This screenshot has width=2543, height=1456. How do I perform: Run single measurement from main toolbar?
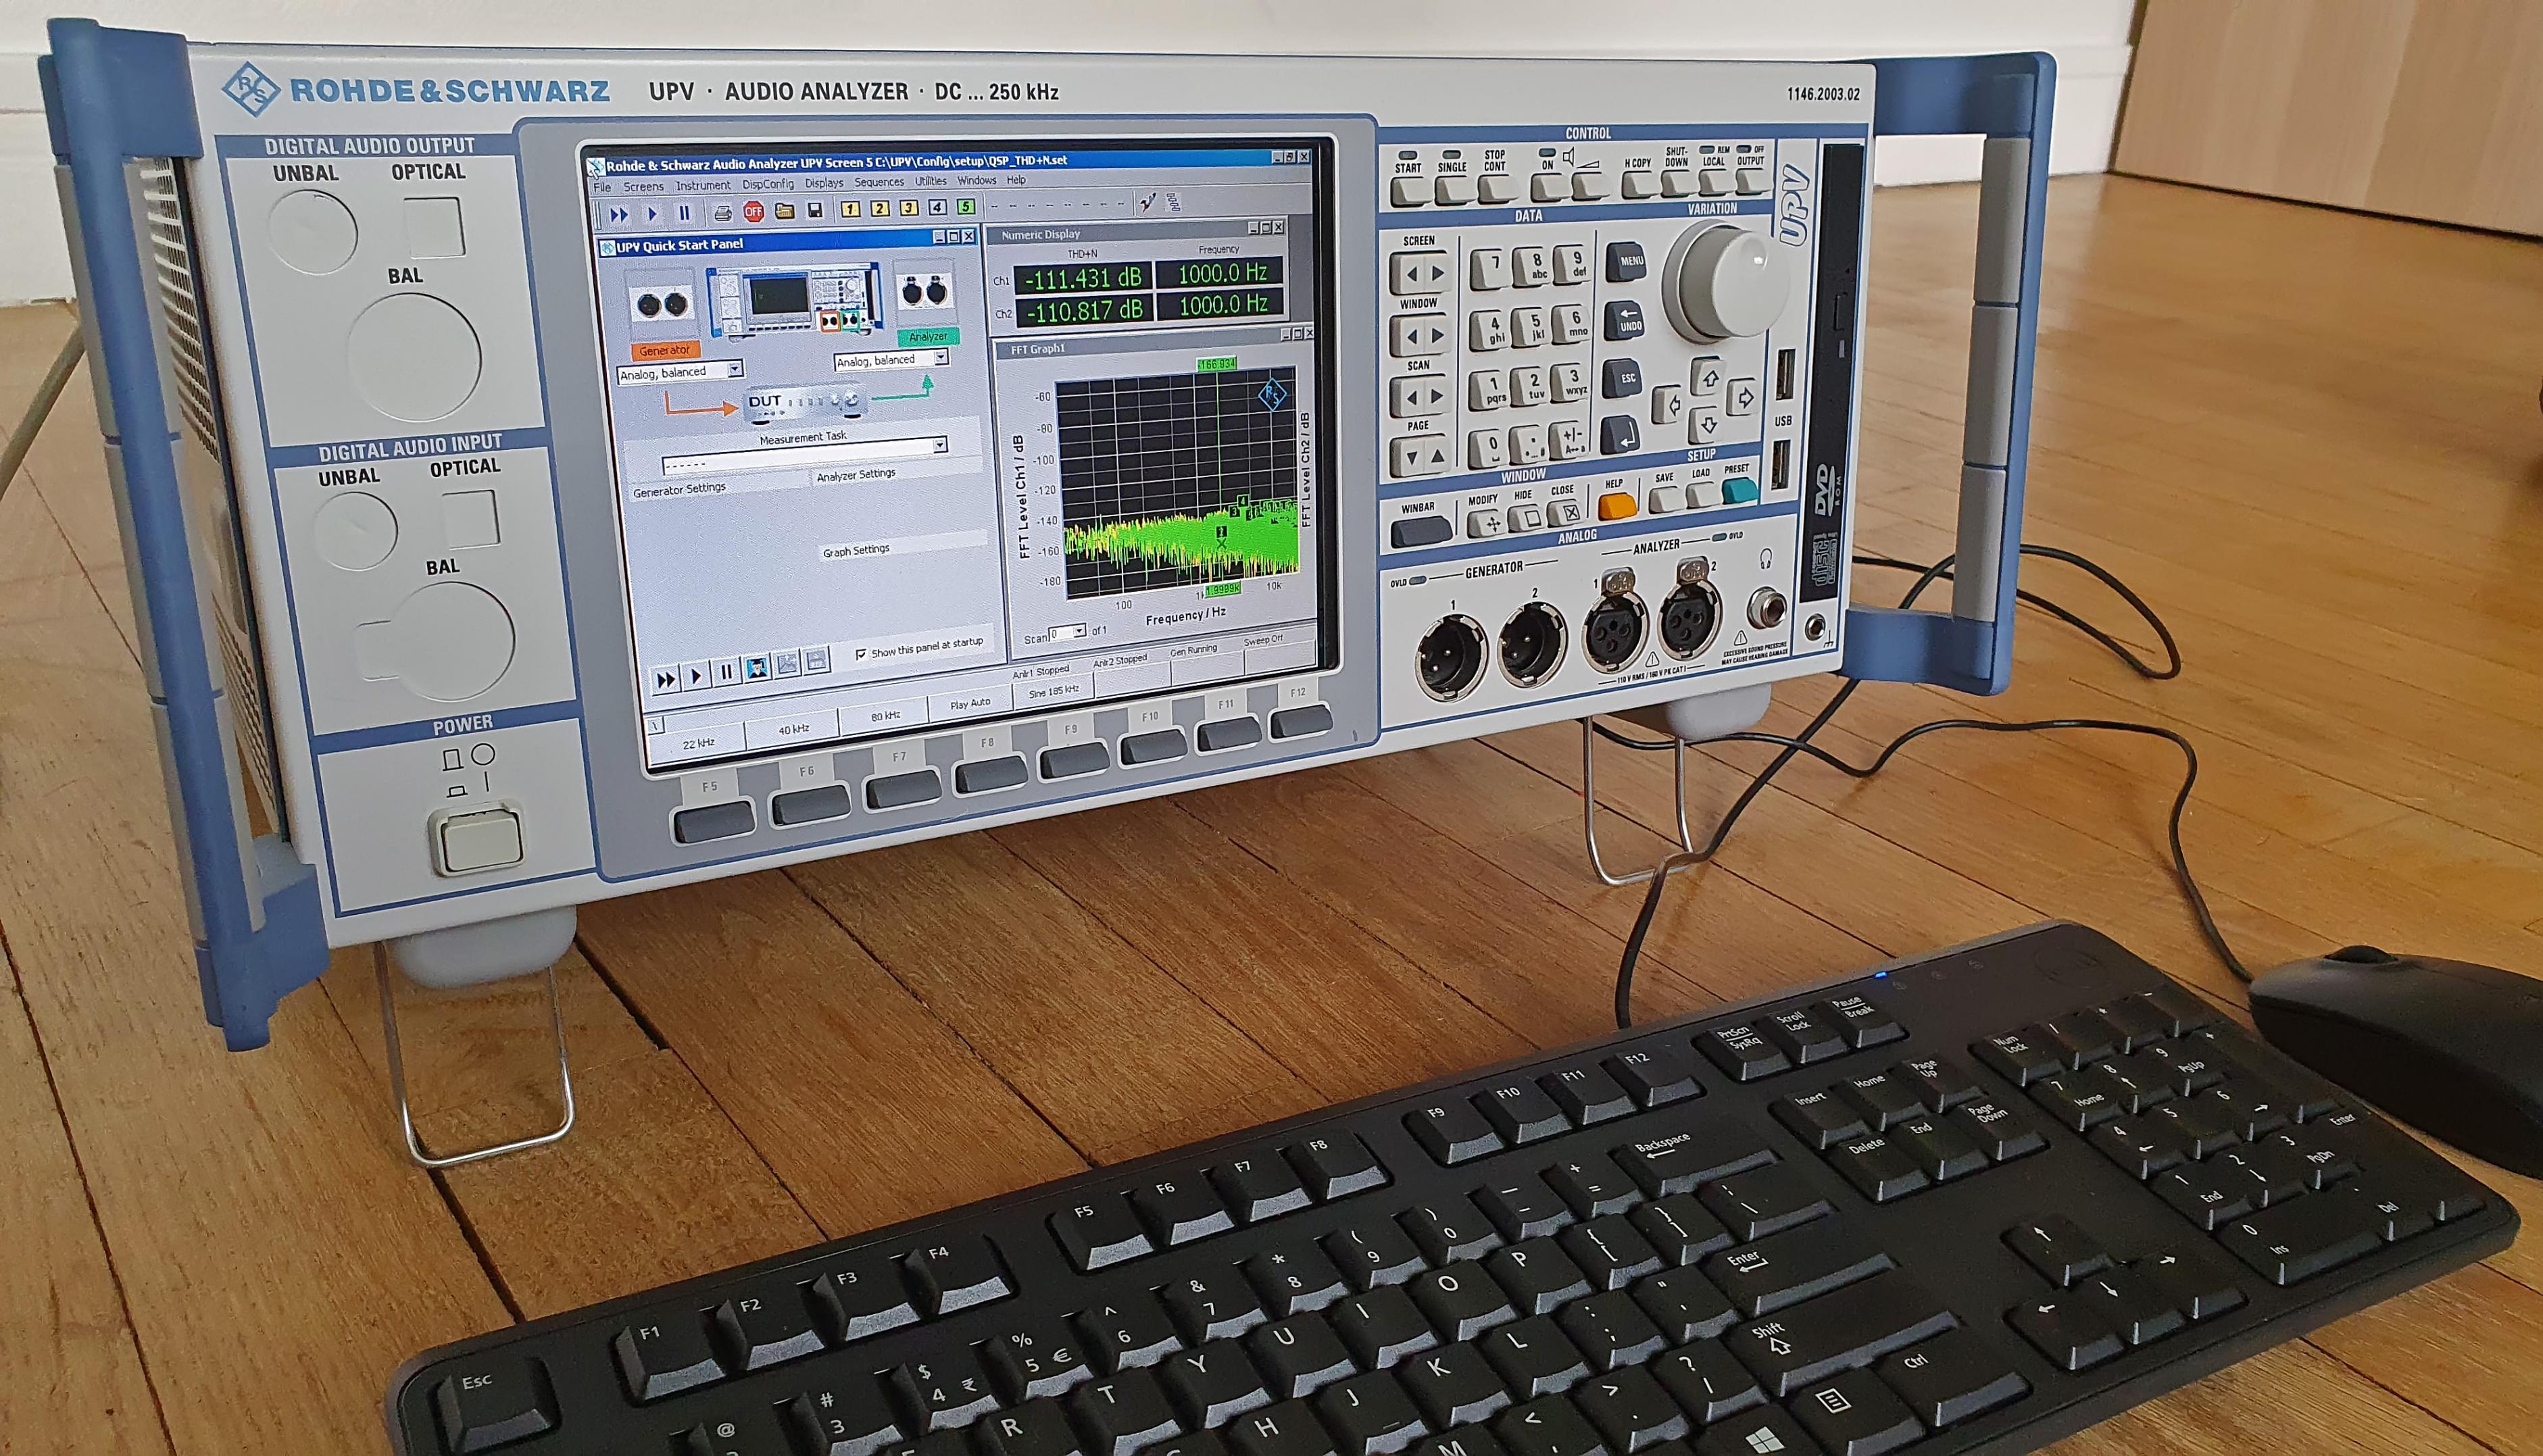[652, 213]
